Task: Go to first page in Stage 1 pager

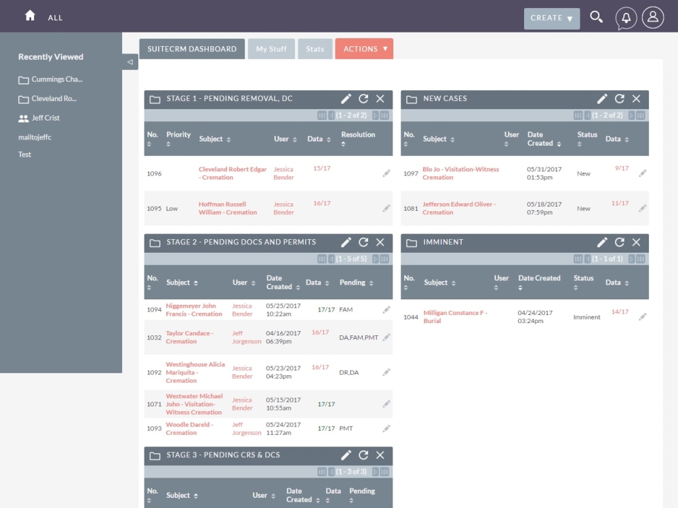Action: click(x=321, y=115)
